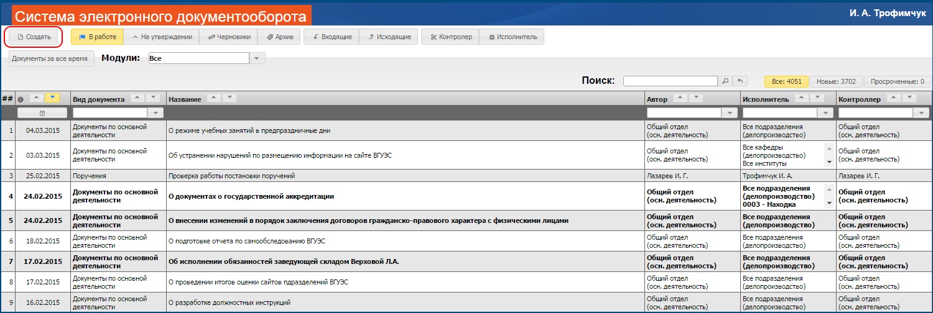Click into the Поиск text field
The width and height of the screenshot is (933, 313).
click(670, 81)
